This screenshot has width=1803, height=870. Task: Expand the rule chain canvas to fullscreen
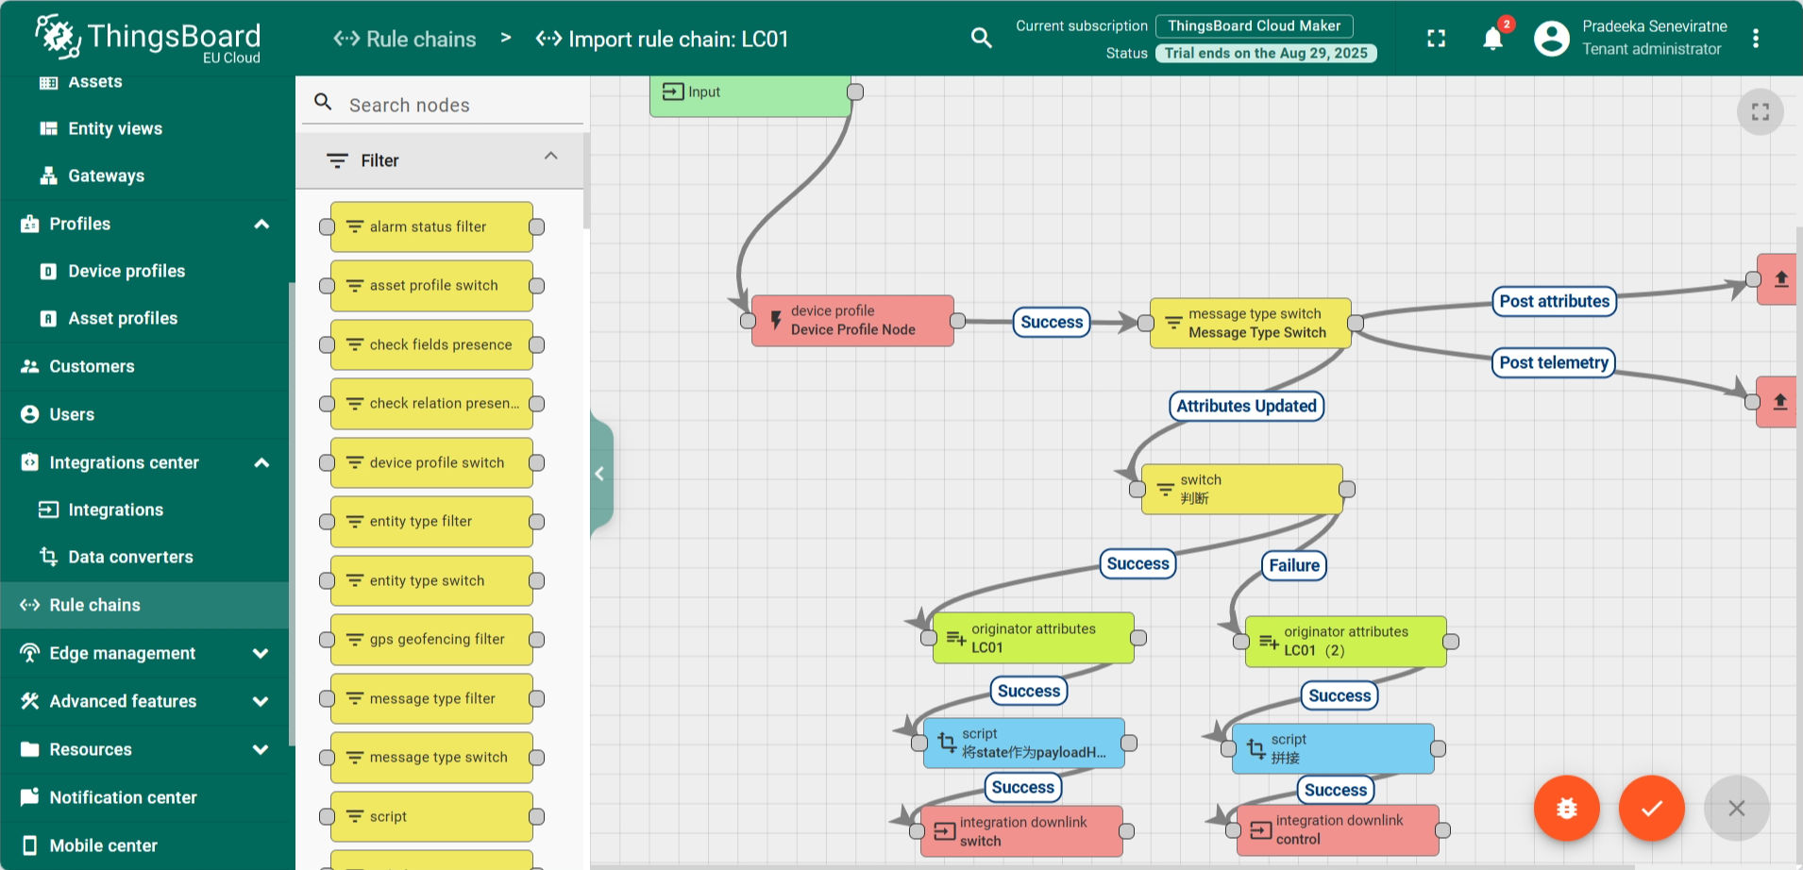[1760, 112]
